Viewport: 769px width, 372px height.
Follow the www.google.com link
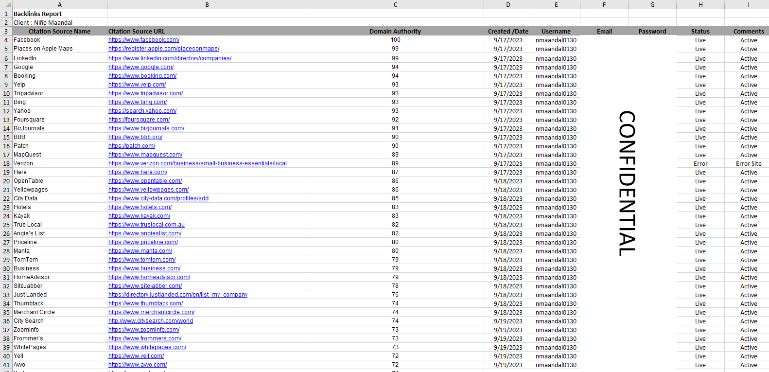click(x=141, y=67)
